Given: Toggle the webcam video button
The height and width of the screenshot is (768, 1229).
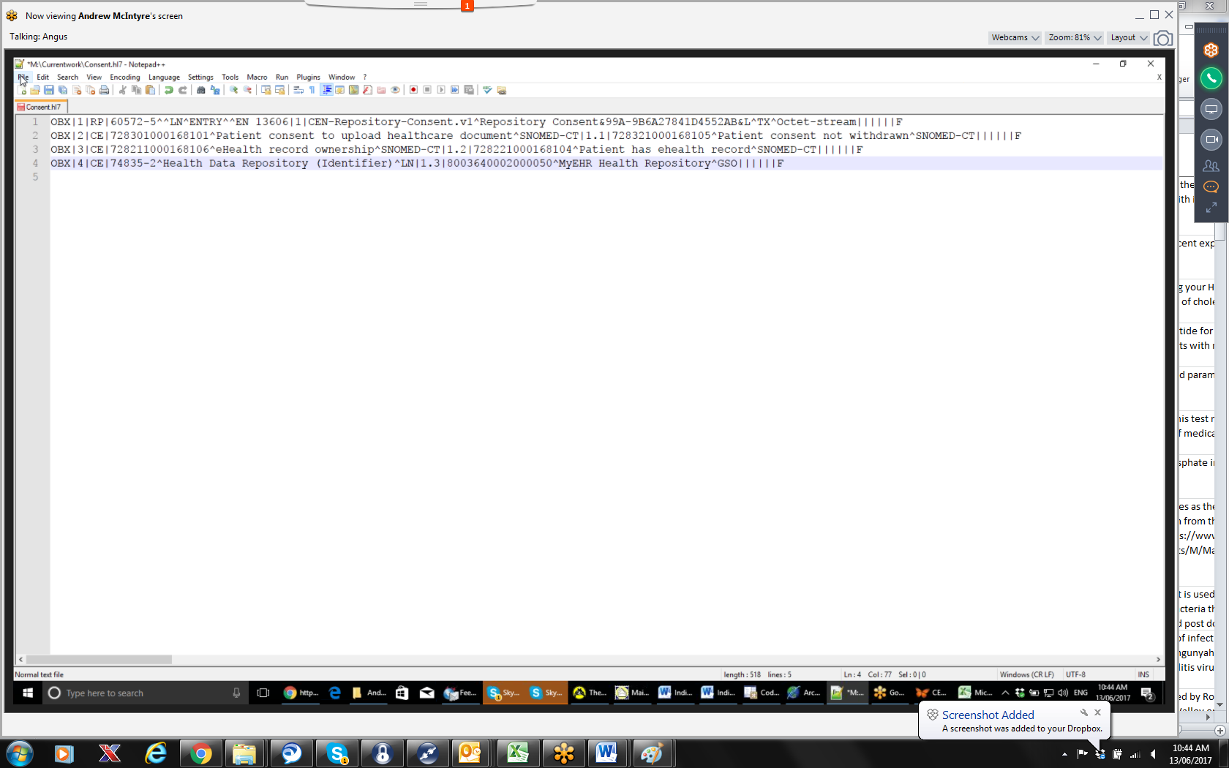Looking at the screenshot, I should 1211,139.
